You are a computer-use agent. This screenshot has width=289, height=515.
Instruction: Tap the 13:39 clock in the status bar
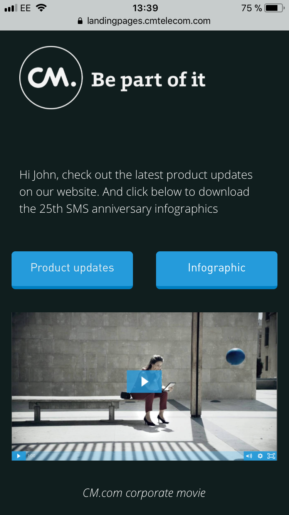click(145, 8)
